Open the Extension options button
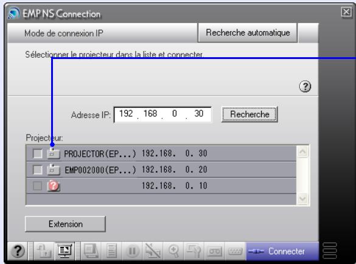Image resolution: width=356 pixels, height=264 pixels. point(65,224)
